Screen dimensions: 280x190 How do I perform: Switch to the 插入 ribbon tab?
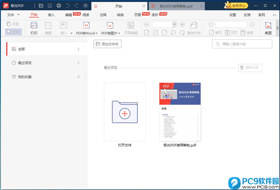click(x=51, y=15)
